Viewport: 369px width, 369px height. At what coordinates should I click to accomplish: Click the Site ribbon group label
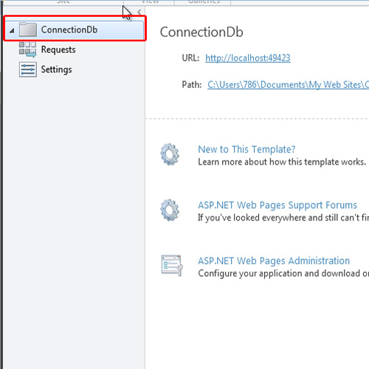click(63, 1)
